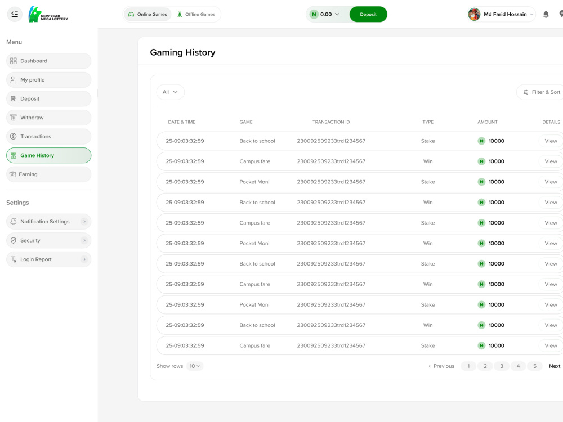Expand Security settings chevron
The height and width of the screenshot is (422, 563).
pyautogui.click(x=84, y=240)
